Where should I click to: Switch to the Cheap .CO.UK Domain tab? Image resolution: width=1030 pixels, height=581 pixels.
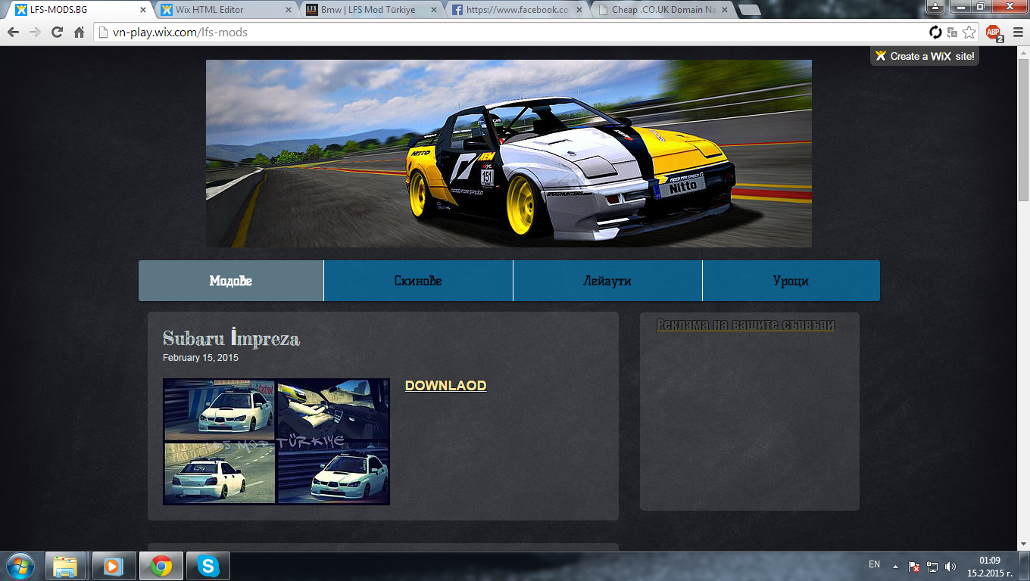[661, 11]
